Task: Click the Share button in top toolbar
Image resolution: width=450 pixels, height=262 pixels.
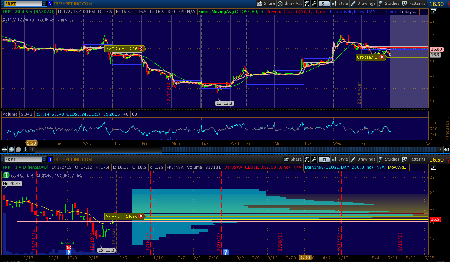Action: click(266, 4)
